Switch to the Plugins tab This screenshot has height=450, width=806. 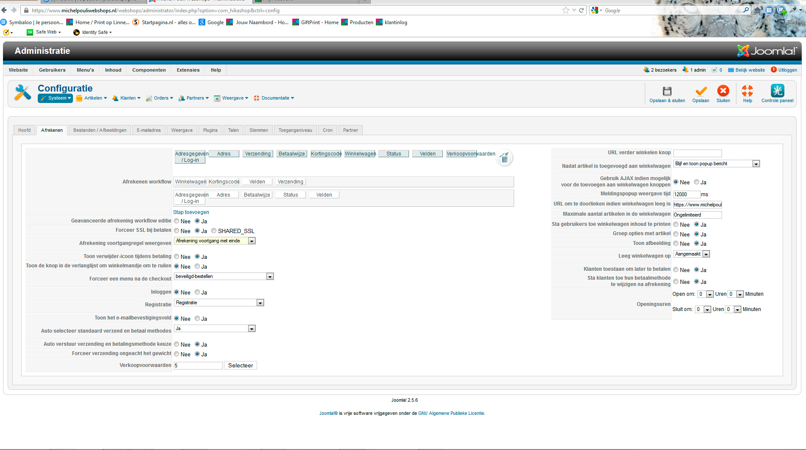pyautogui.click(x=210, y=130)
